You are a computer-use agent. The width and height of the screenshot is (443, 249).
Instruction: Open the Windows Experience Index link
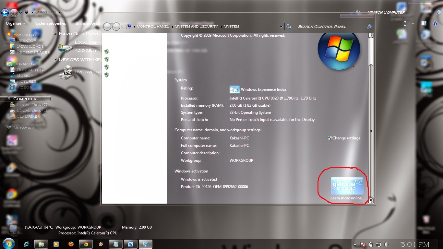tap(264, 89)
